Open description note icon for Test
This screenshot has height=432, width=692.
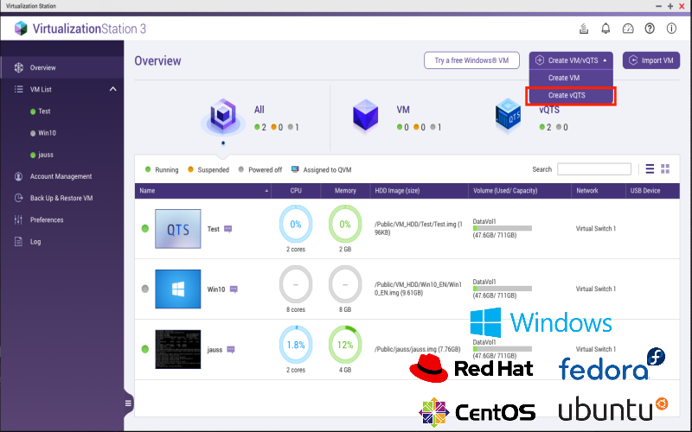[x=227, y=229]
